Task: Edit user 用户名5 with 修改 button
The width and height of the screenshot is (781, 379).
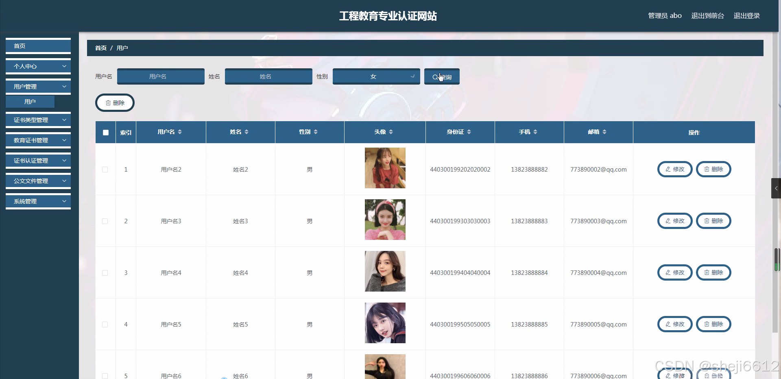Action: coord(675,324)
